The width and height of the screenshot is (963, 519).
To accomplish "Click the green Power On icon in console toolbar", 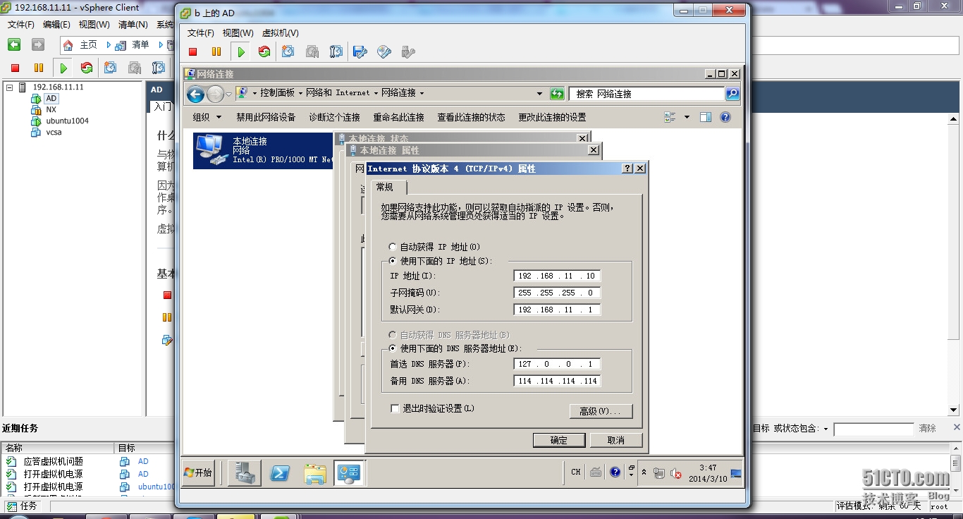I will coord(241,51).
